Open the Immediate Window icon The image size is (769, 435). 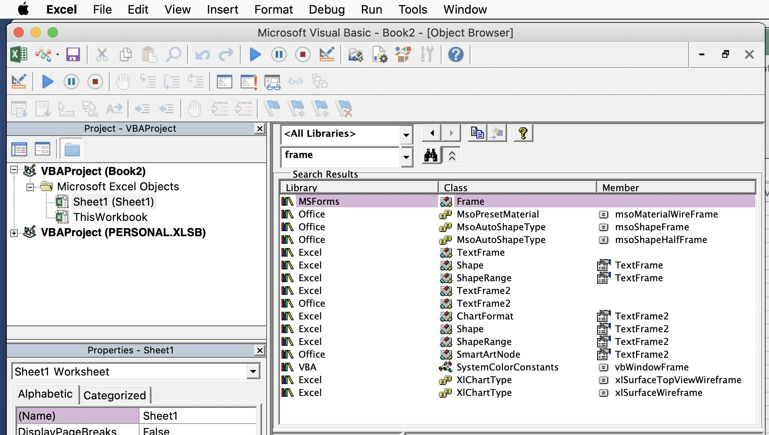248,82
